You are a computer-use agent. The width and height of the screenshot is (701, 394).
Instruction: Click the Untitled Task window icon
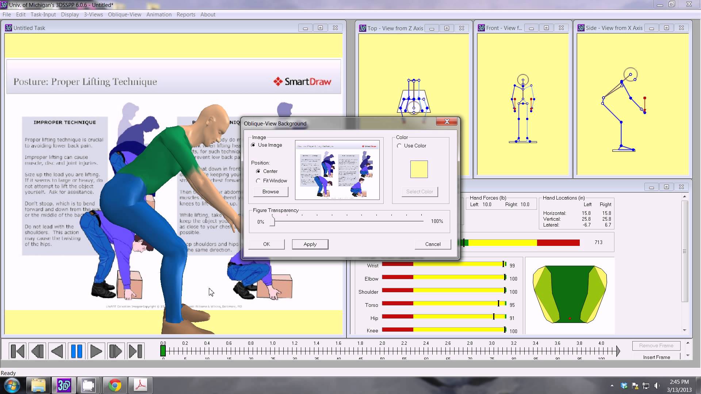coord(8,28)
